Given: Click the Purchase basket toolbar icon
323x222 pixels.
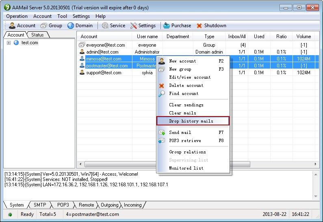Looking at the screenshot, I should pos(167,26).
